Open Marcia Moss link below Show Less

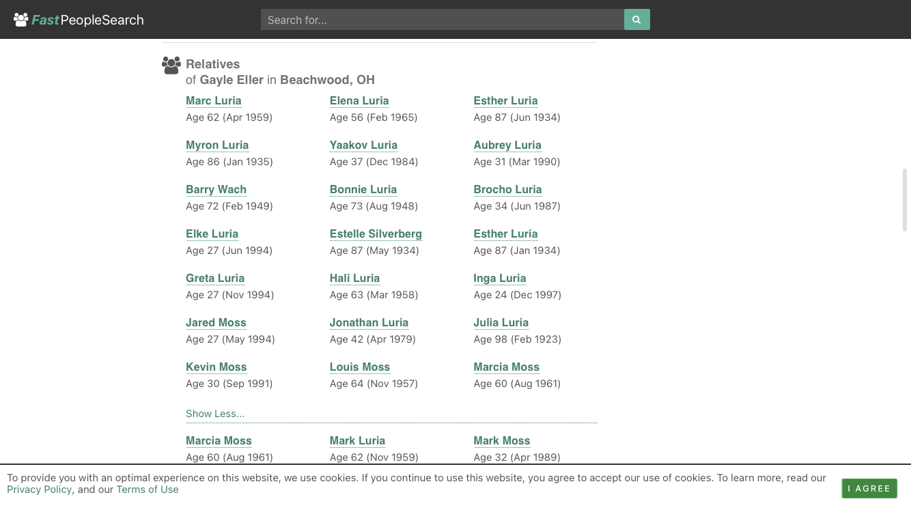click(x=219, y=440)
